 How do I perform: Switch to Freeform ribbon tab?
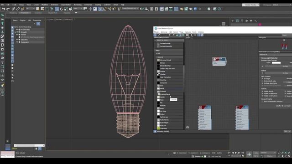[x=25, y=13]
